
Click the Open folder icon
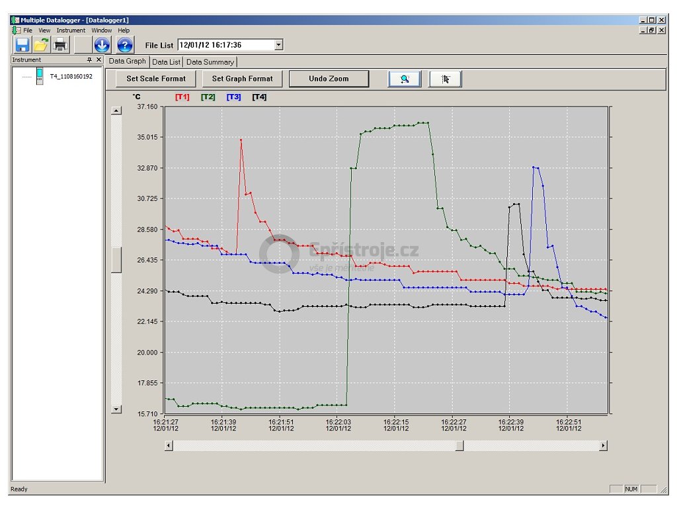[x=42, y=45]
